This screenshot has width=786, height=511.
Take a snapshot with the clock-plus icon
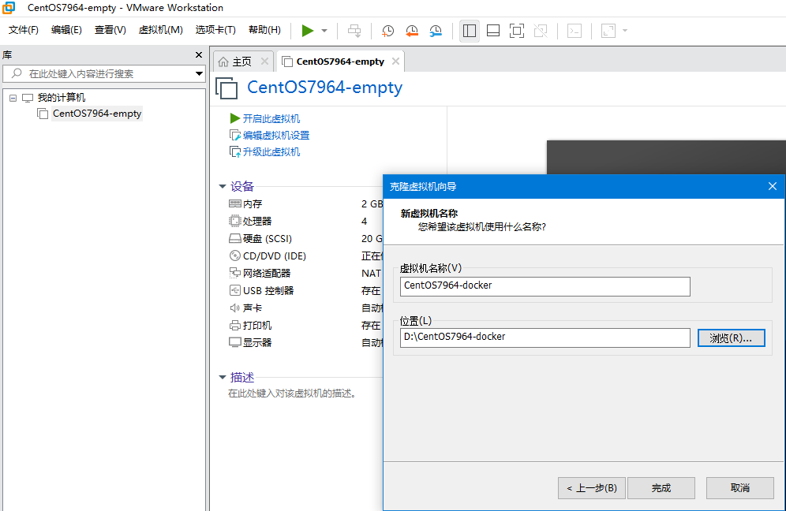pyautogui.click(x=387, y=31)
